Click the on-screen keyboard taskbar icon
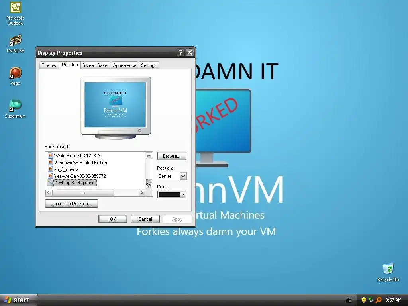 (x=349, y=300)
